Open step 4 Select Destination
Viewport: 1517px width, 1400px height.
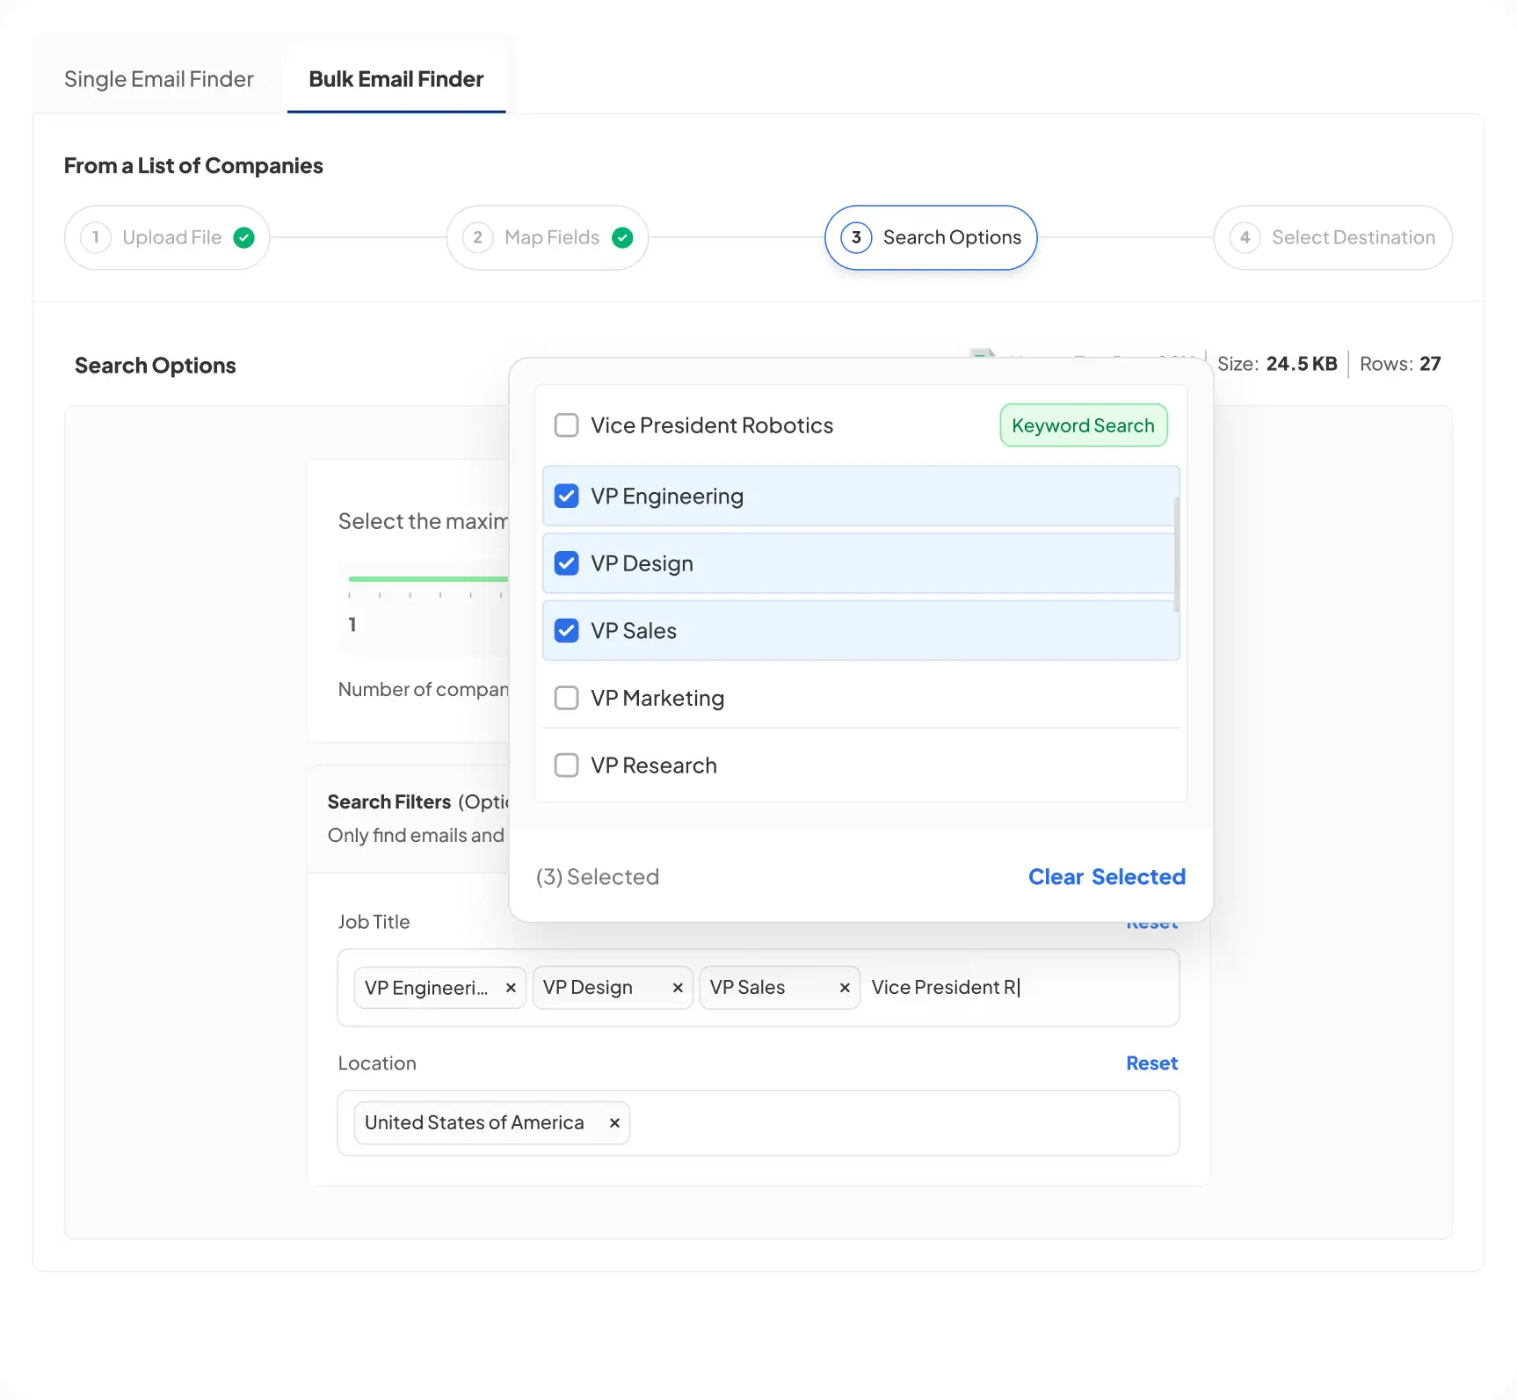click(x=1332, y=237)
